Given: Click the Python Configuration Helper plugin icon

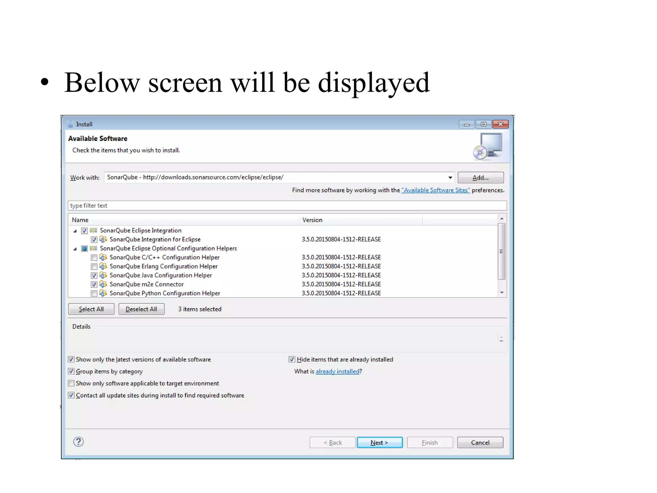Looking at the screenshot, I should [x=103, y=293].
